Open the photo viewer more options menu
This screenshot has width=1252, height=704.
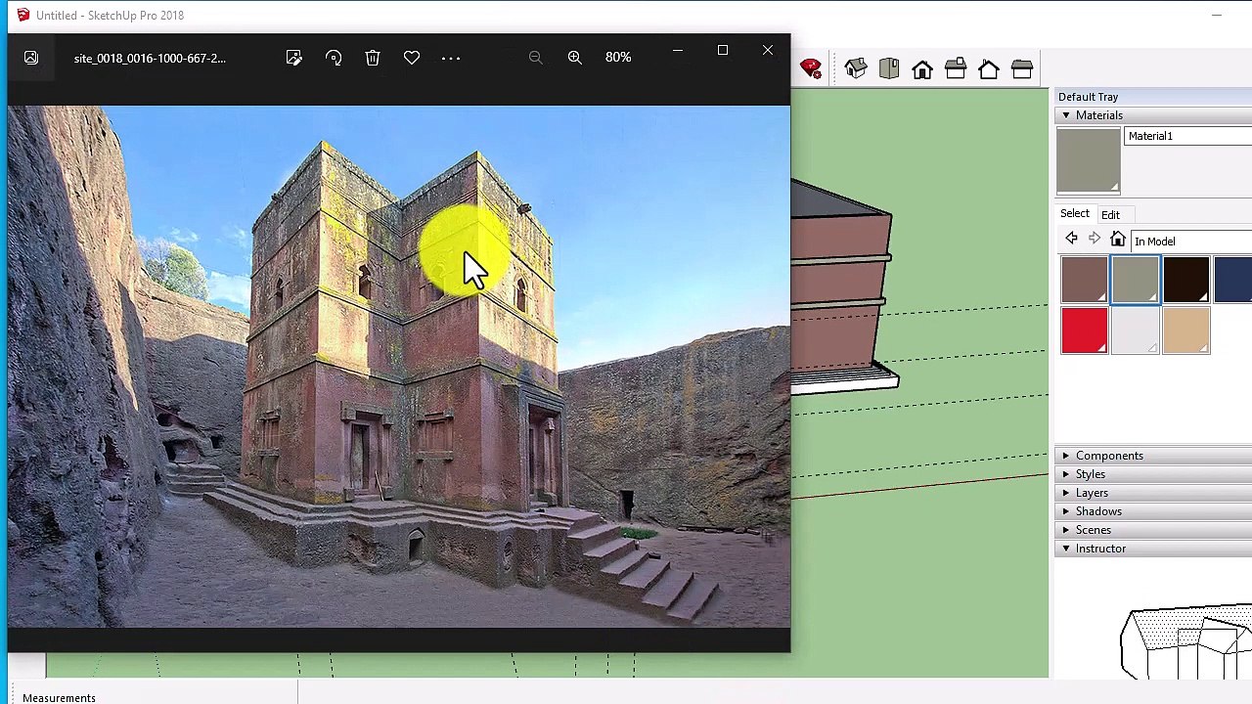pyautogui.click(x=451, y=58)
